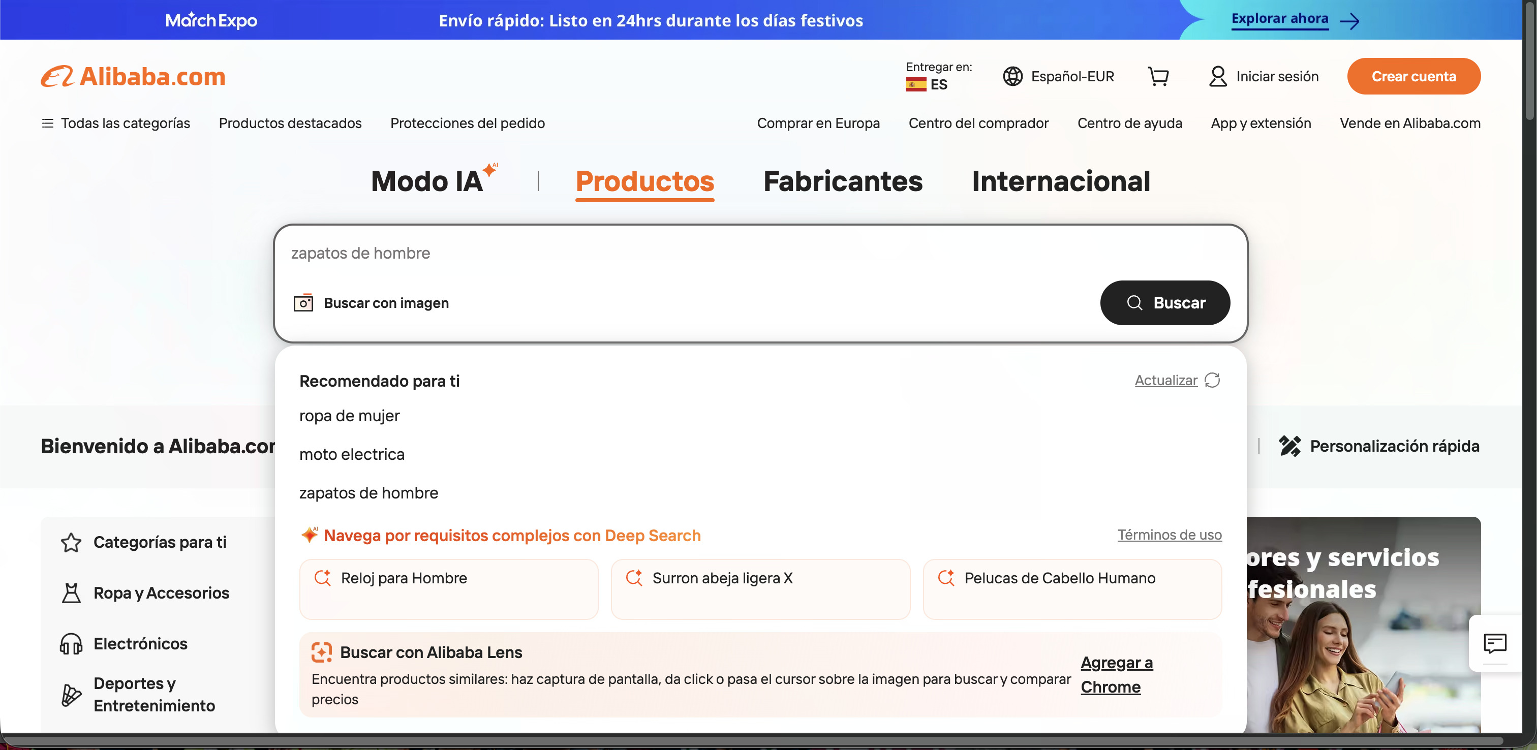This screenshot has height=750, width=1537.
Task: Select the moto electrica suggestion
Action: [351, 455]
